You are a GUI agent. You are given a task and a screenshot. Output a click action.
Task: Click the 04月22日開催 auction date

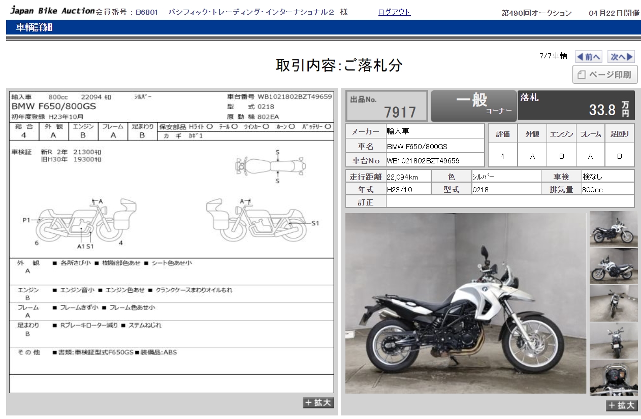615,13
